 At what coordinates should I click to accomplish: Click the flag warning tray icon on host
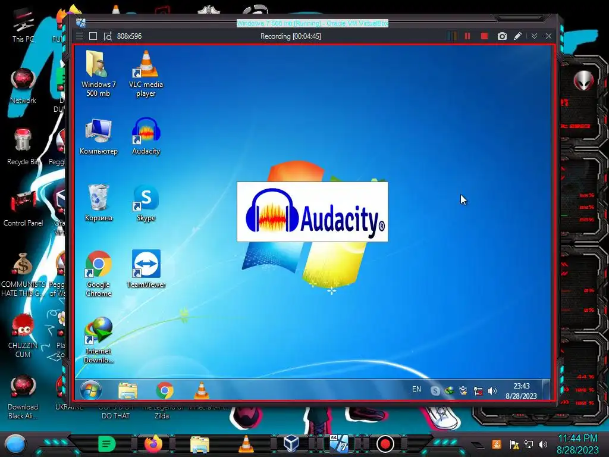coord(514,444)
